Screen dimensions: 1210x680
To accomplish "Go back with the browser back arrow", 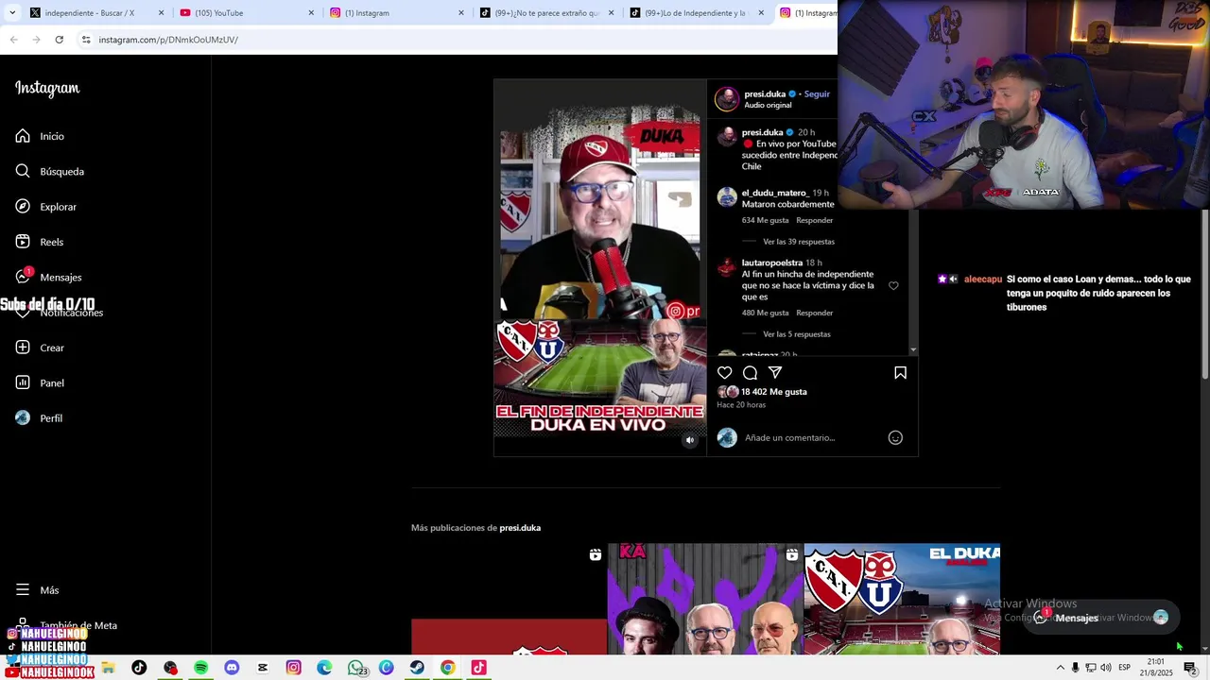I will click(13, 40).
